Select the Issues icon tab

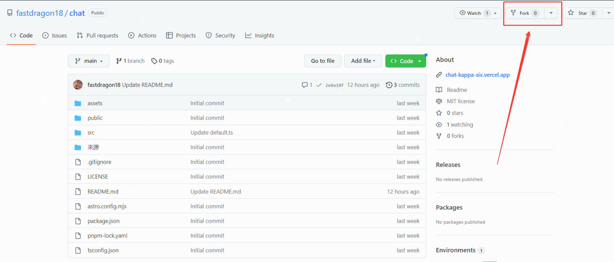(x=45, y=35)
